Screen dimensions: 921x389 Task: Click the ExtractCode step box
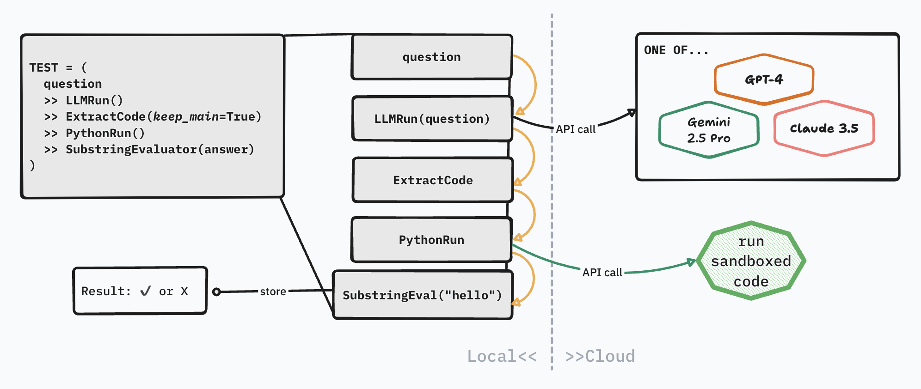[x=433, y=180]
